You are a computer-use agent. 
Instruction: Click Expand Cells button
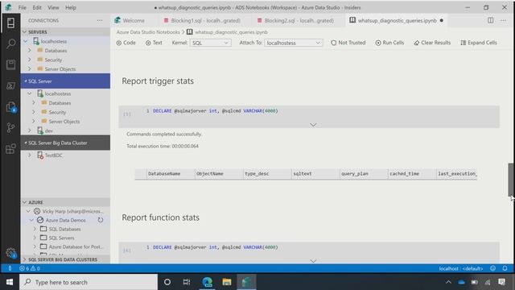(479, 43)
